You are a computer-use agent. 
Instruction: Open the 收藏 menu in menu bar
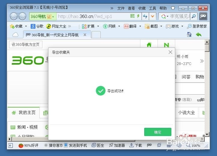coord(142,8)
